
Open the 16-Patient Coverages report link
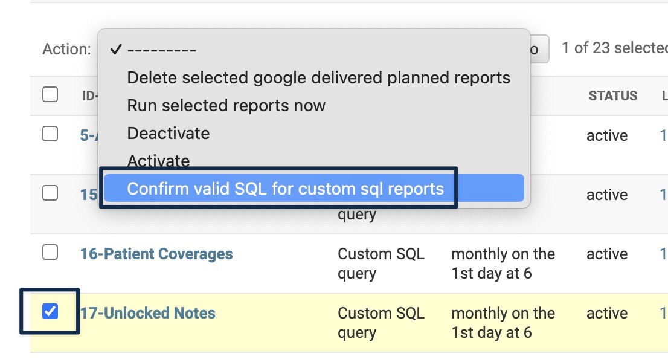coord(156,254)
